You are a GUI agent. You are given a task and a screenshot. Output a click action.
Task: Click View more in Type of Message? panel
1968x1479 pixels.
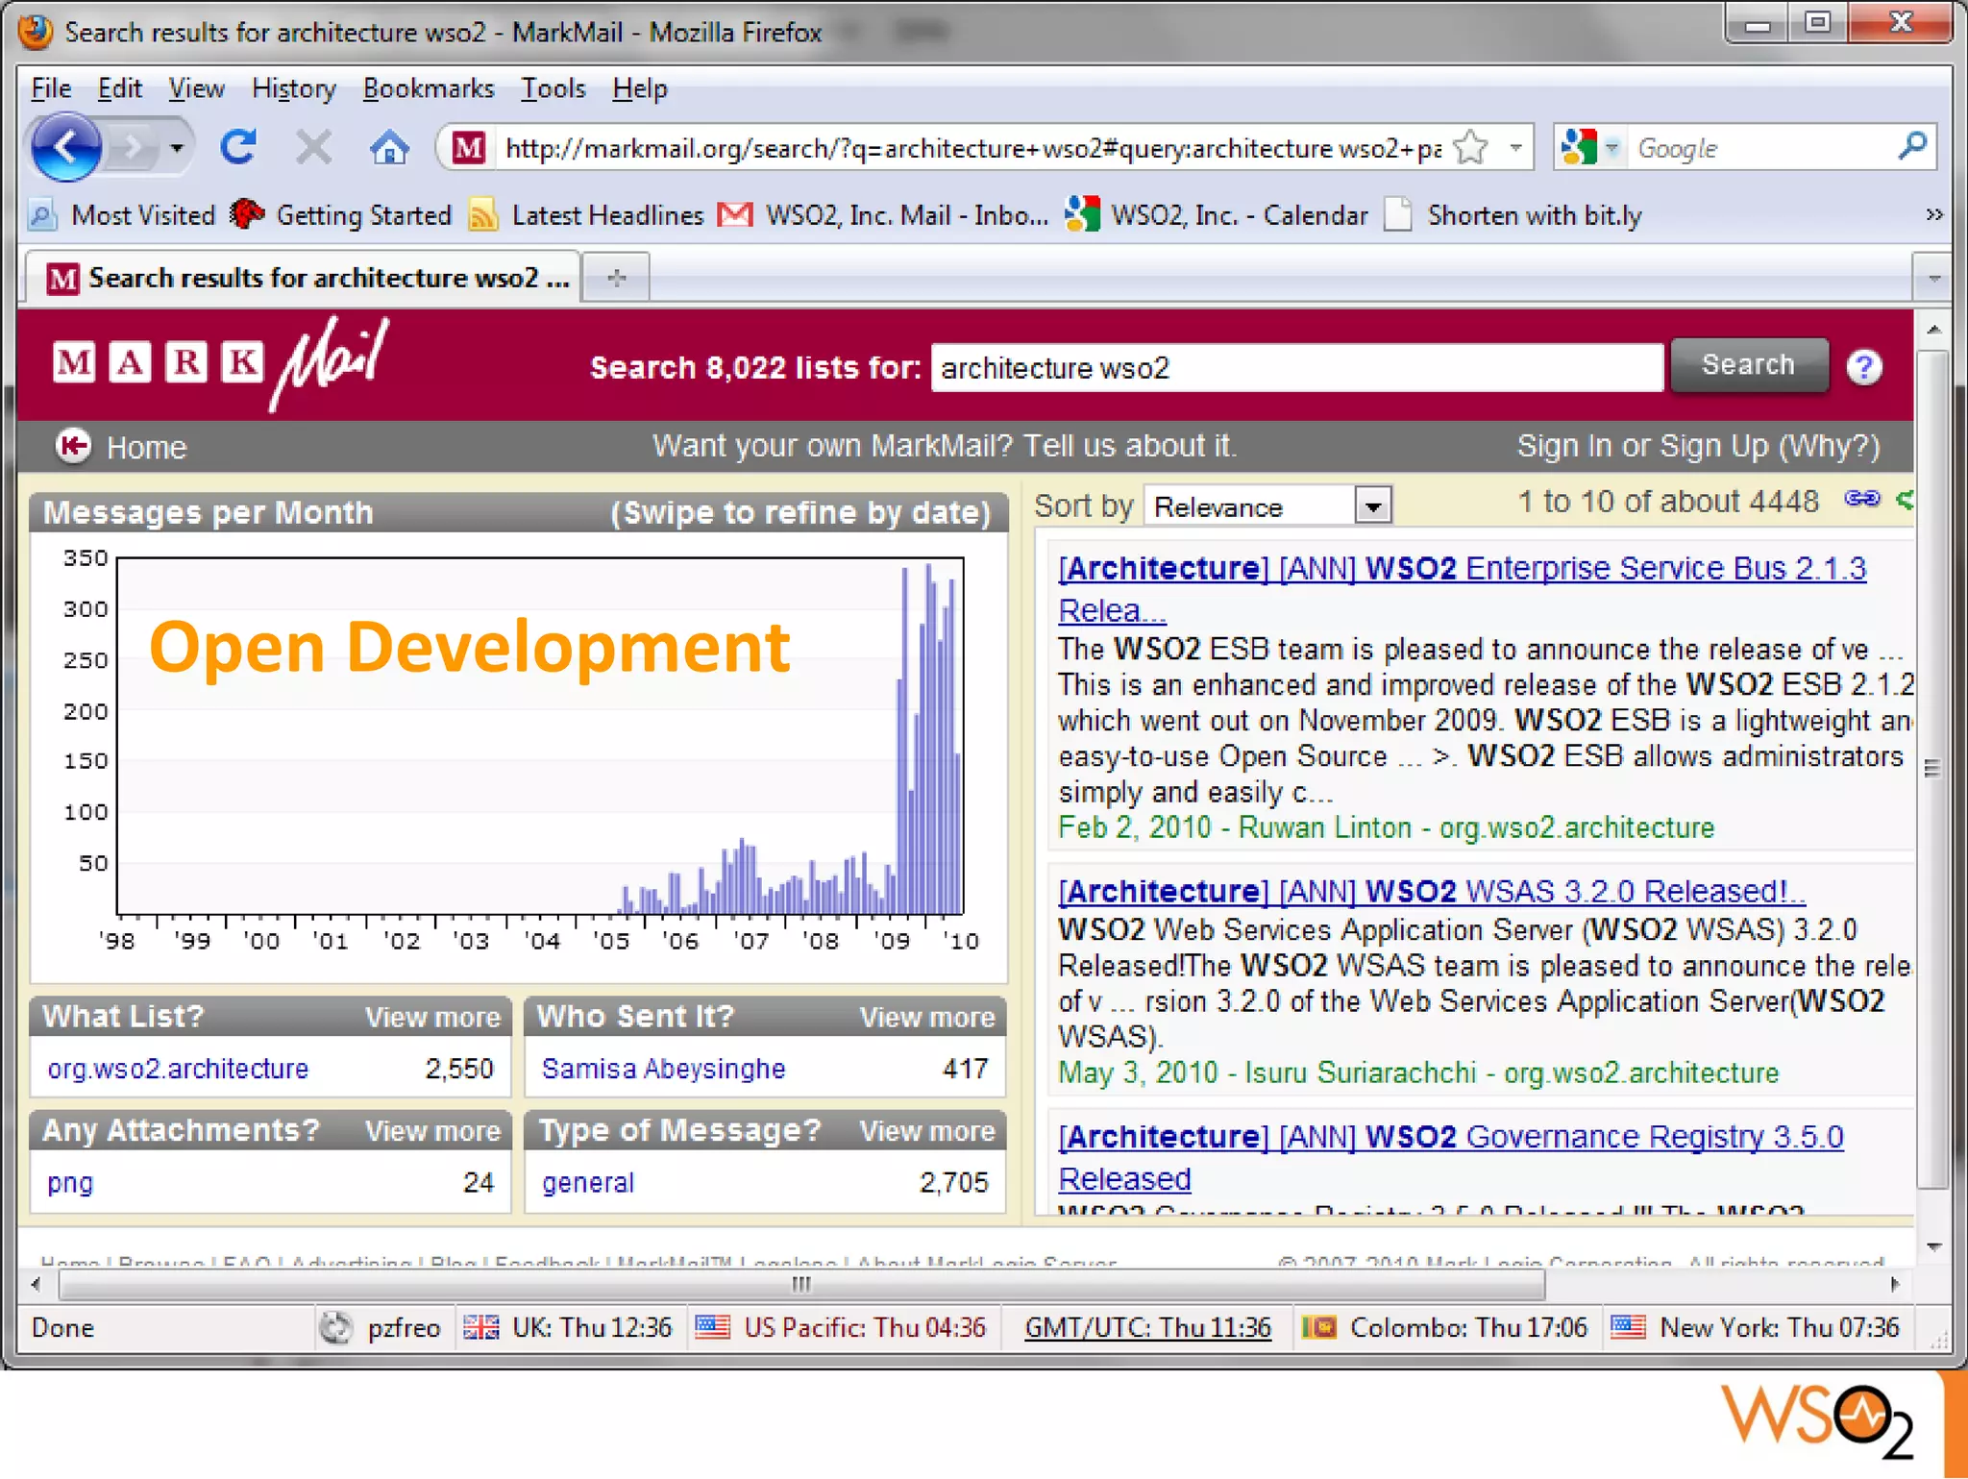(x=926, y=1130)
